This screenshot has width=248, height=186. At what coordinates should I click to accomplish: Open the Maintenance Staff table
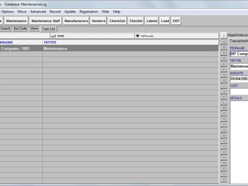click(46, 21)
